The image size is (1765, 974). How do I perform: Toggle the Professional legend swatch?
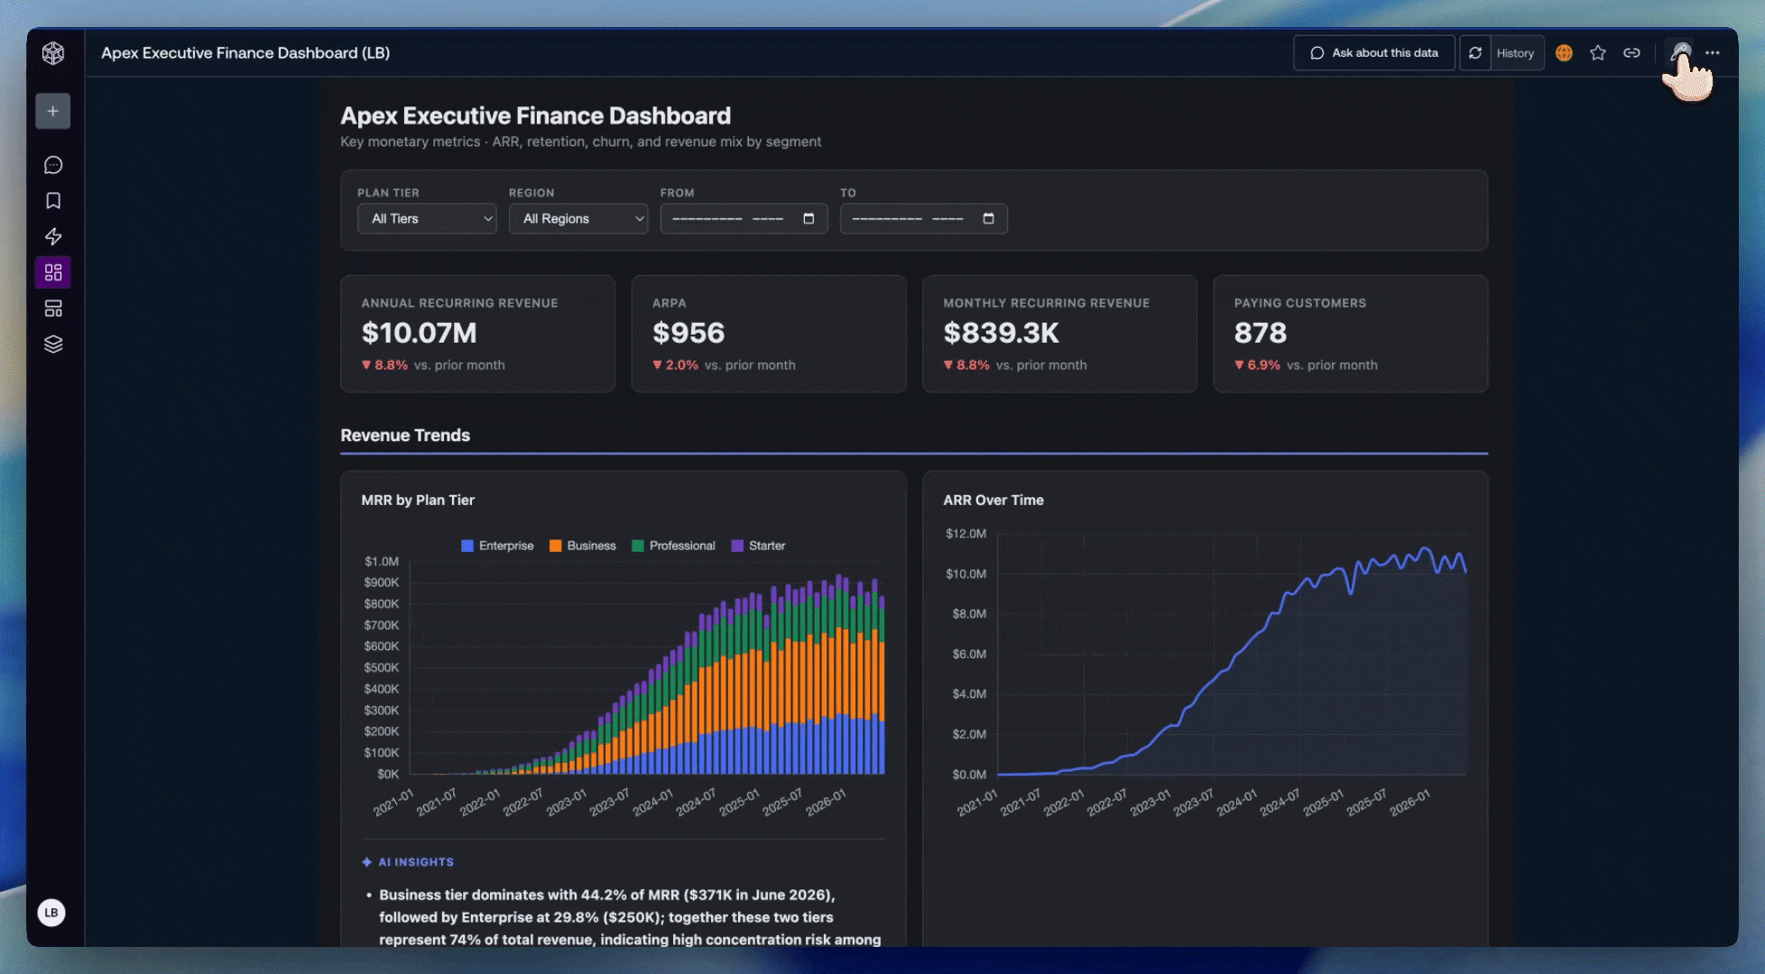[x=638, y=546]
